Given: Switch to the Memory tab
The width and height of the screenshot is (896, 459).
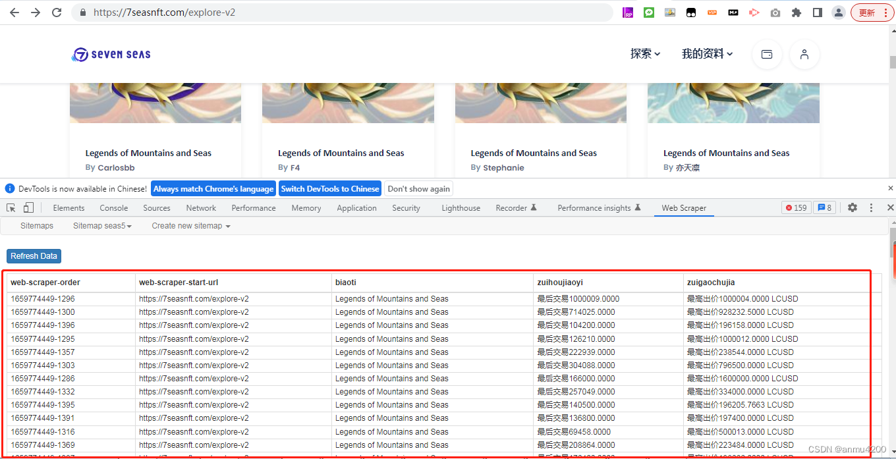Looking at the screenshot, I should coord(306,207).
